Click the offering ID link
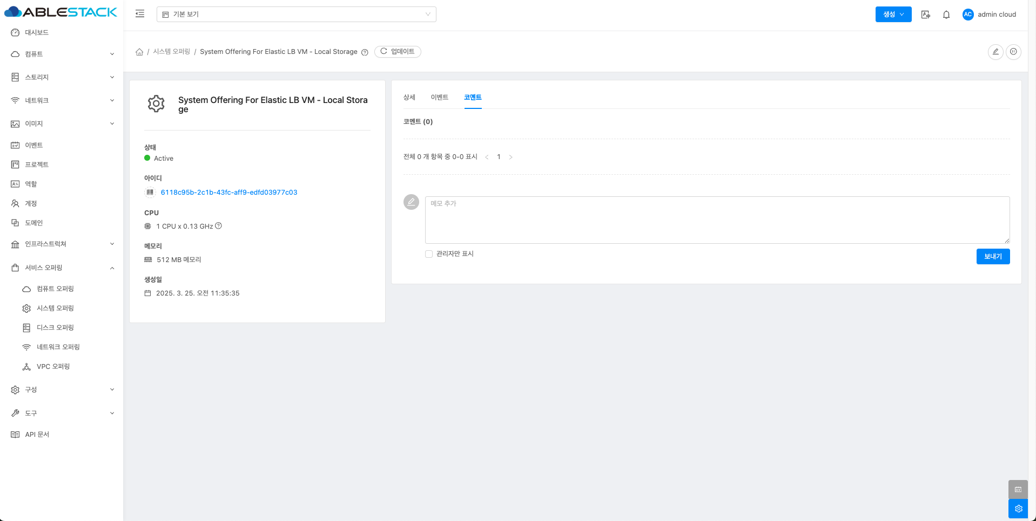Viewport: 1036px width, 521px height. coord(228,193)
